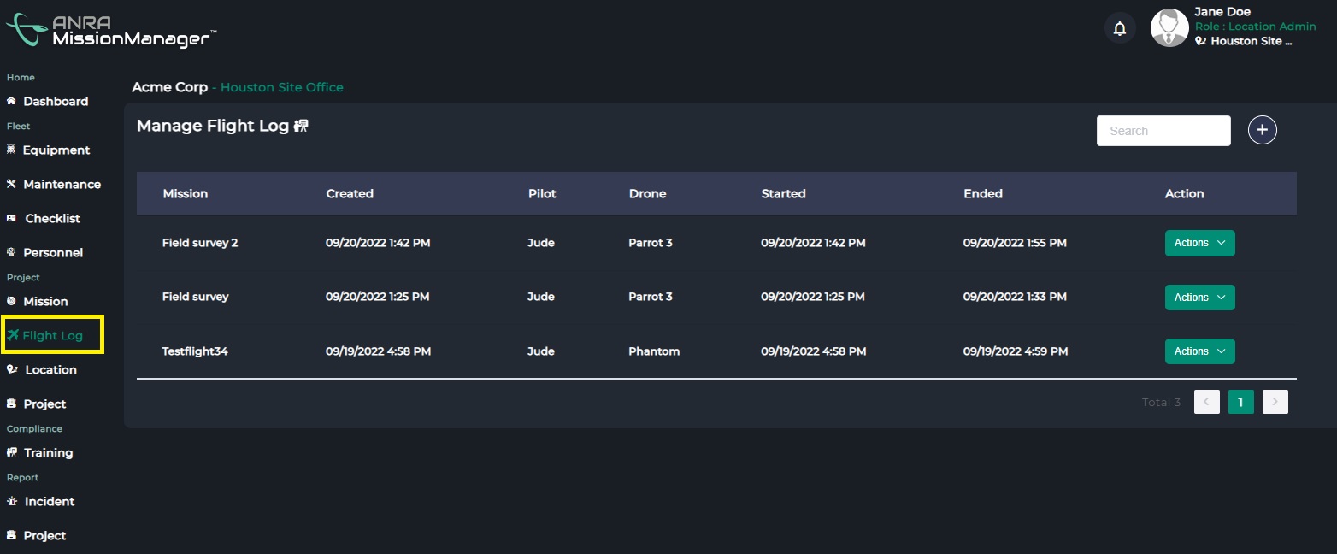Select the Personnel sidebar icon
1337x554 pixels.
[x=10, y=252]
